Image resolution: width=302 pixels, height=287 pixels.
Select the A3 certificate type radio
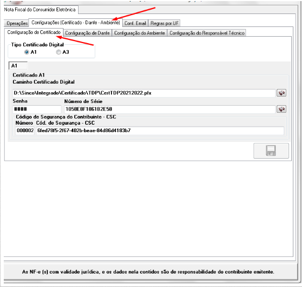(59, 52)
